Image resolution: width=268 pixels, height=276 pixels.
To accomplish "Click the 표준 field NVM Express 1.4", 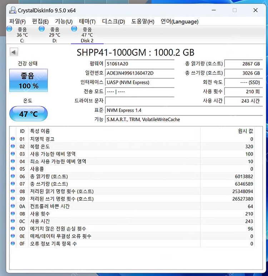I will click(x=184, y=110).
